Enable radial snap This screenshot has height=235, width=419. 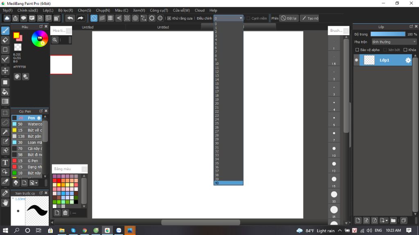[x=127, y=18]
